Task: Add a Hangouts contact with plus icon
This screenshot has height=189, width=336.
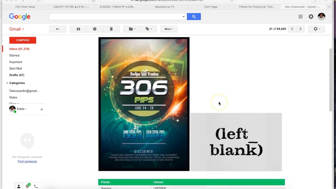Action: pos(42,109)
